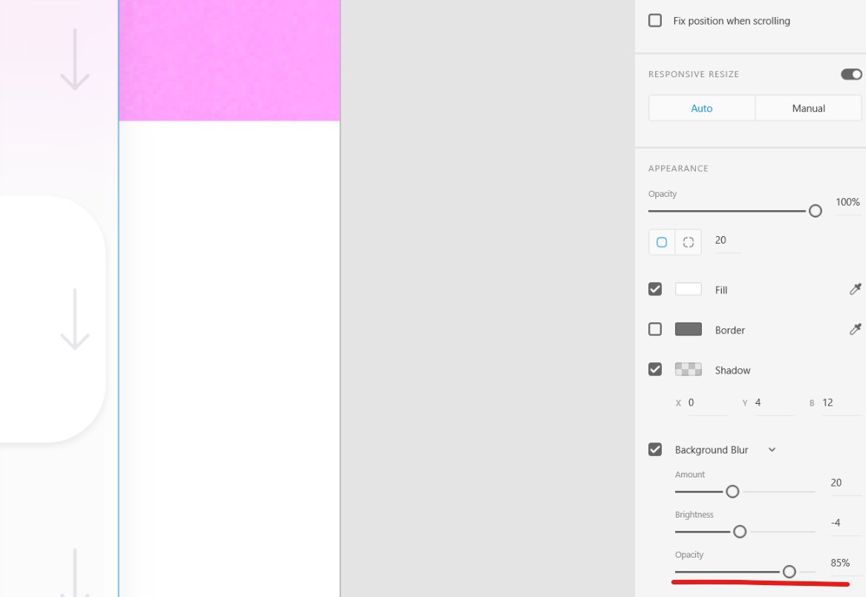This screenshot has height=597, width=866.
Task: Adjust the blur Brightness slider handle
Action: click(740, 532)
